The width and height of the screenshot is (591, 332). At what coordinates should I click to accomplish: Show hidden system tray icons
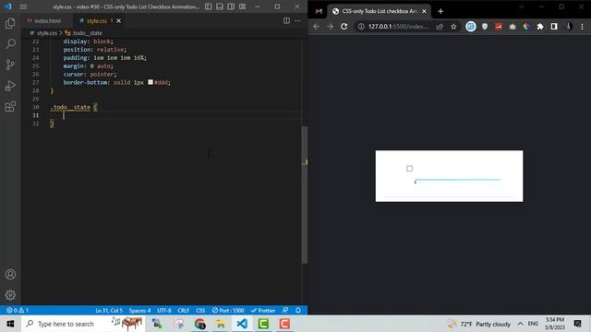520,324
